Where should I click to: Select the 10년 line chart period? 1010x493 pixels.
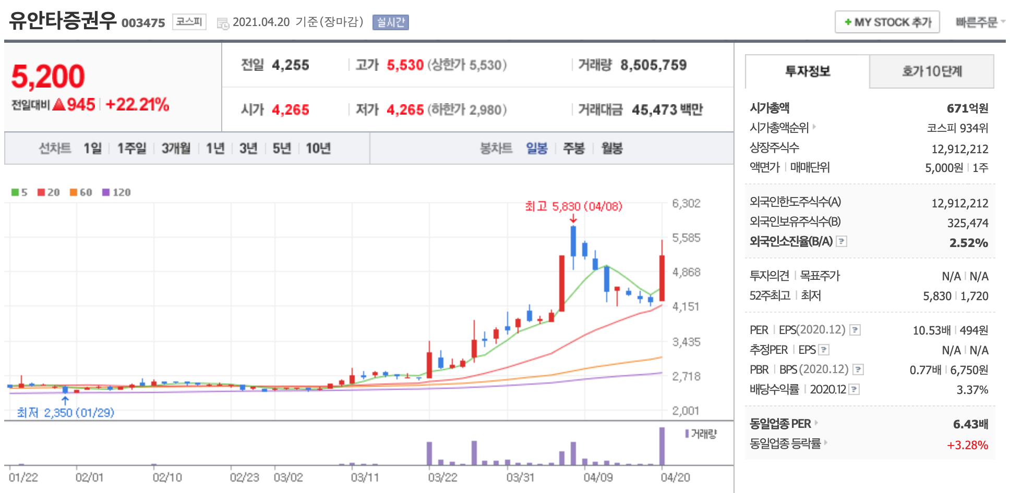click(318, 149)
